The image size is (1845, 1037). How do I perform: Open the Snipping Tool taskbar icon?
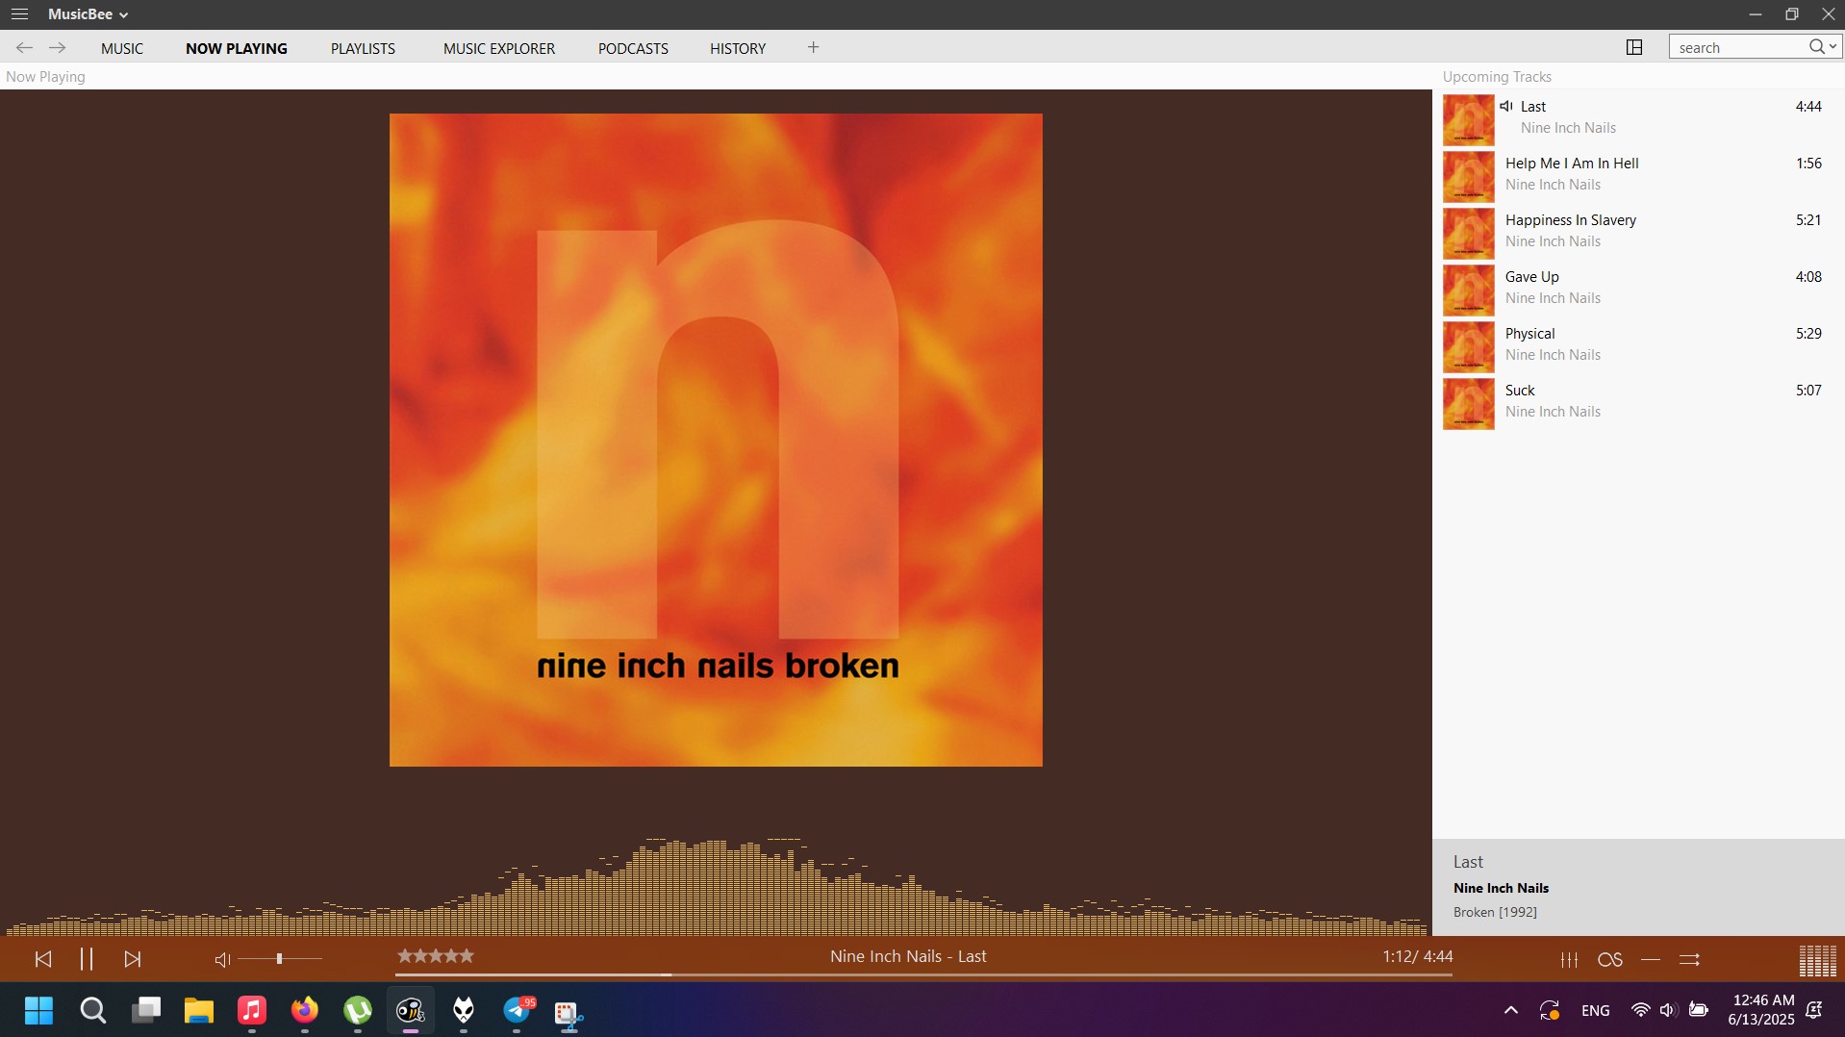569,1012
